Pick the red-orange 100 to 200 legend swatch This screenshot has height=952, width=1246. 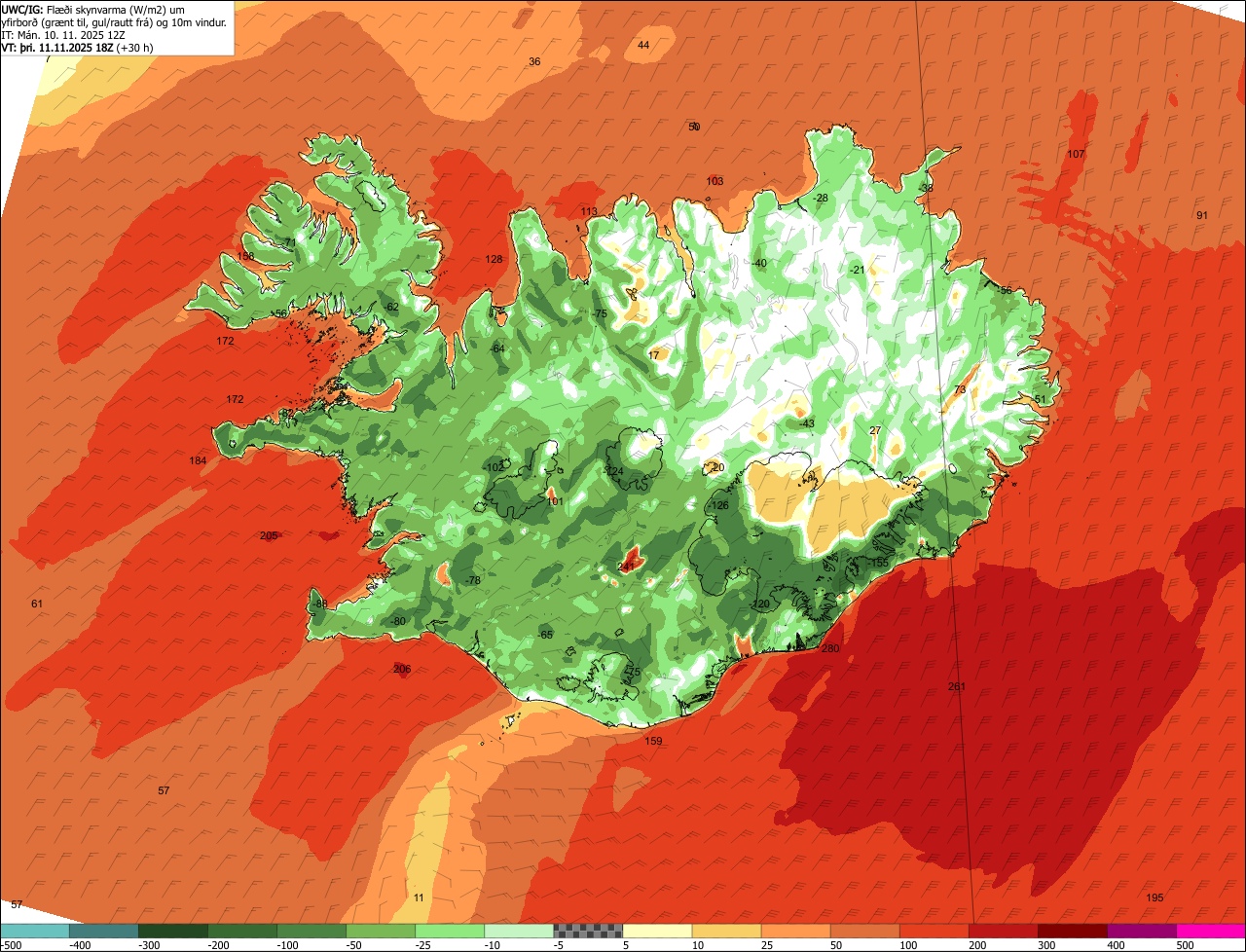pos(933,931)
